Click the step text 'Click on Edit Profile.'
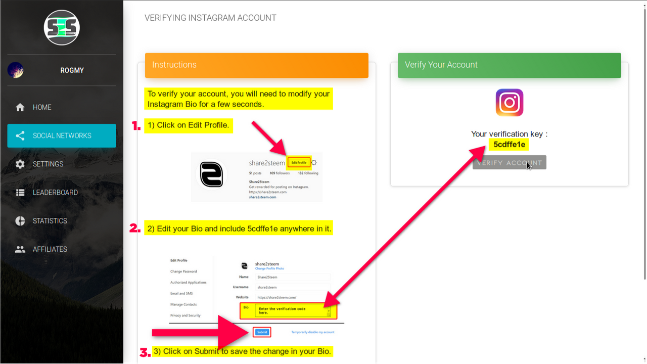The width and height of the screenshot is (647, 364). 189,125
